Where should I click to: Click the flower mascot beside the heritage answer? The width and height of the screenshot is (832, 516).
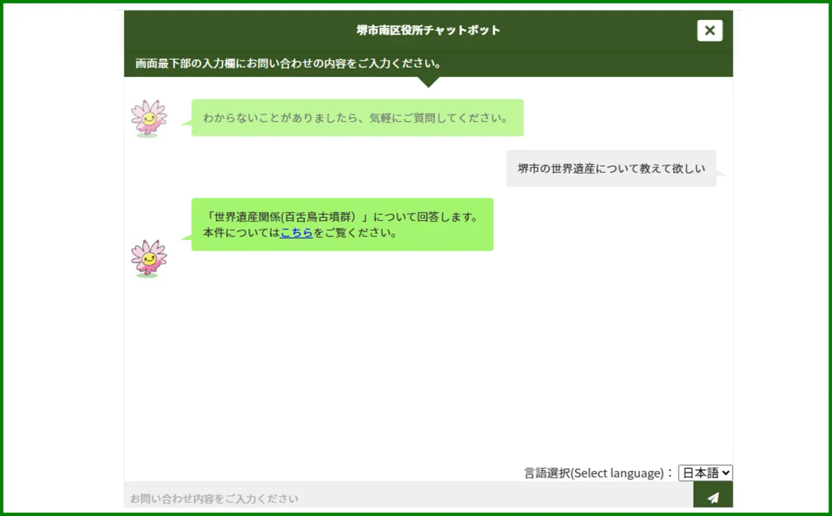coord(148,258)
